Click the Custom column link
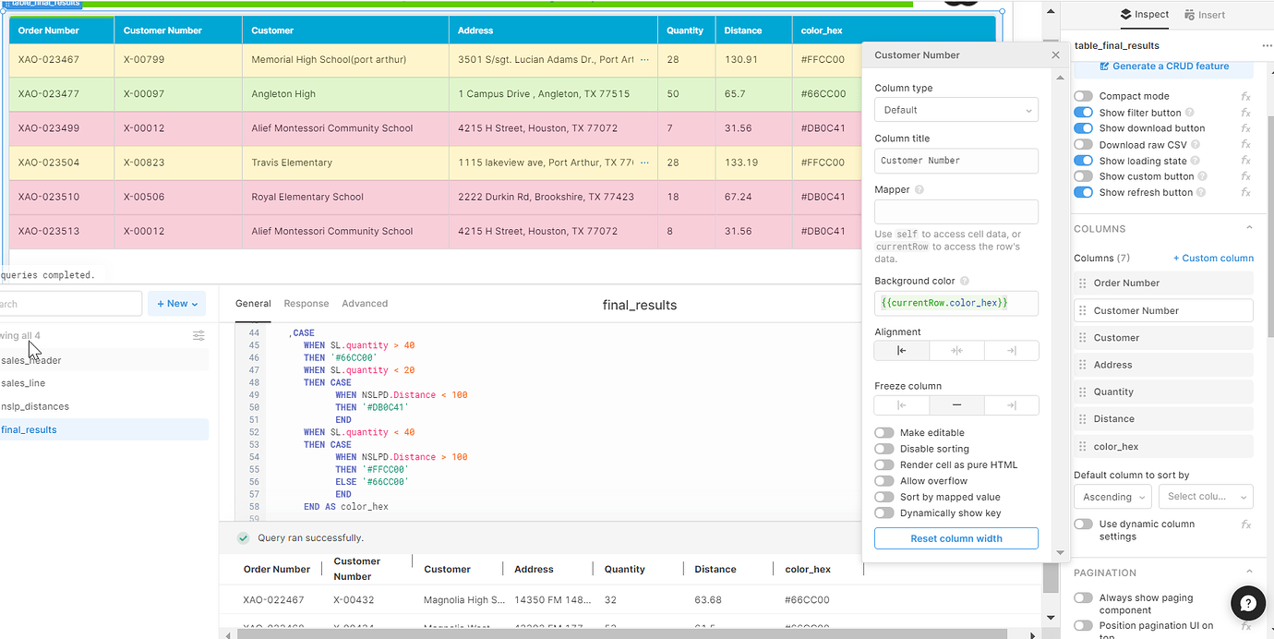The width and height of the screenshot is (1274, 639). [1213, 259]
